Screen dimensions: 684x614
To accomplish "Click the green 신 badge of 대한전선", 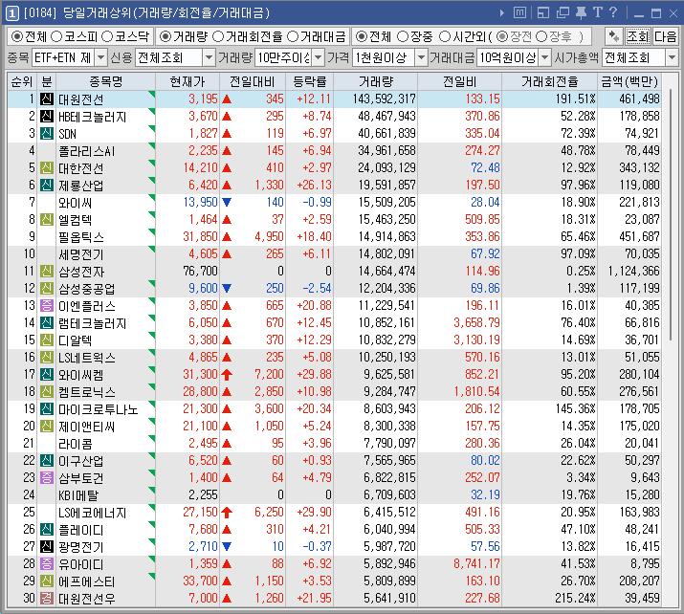I will click(47, 167).
